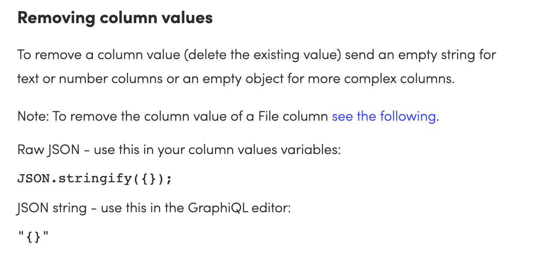The image size is (550, 279).
Task: Click the 'Raw JSON - use this' instruction line
Action: tap(179, 150)
